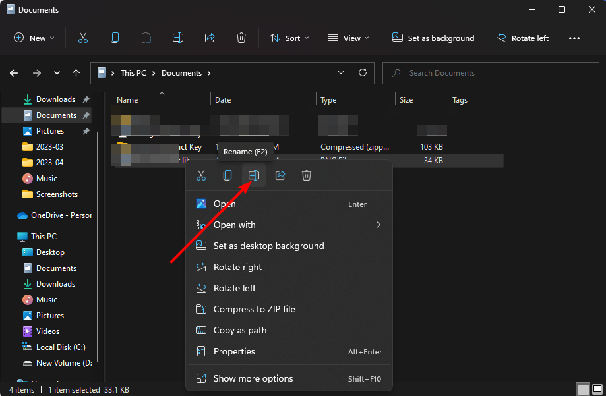606x396 pixels.
Task: Choose Compress to ZIP file
Action: (289, 309)
